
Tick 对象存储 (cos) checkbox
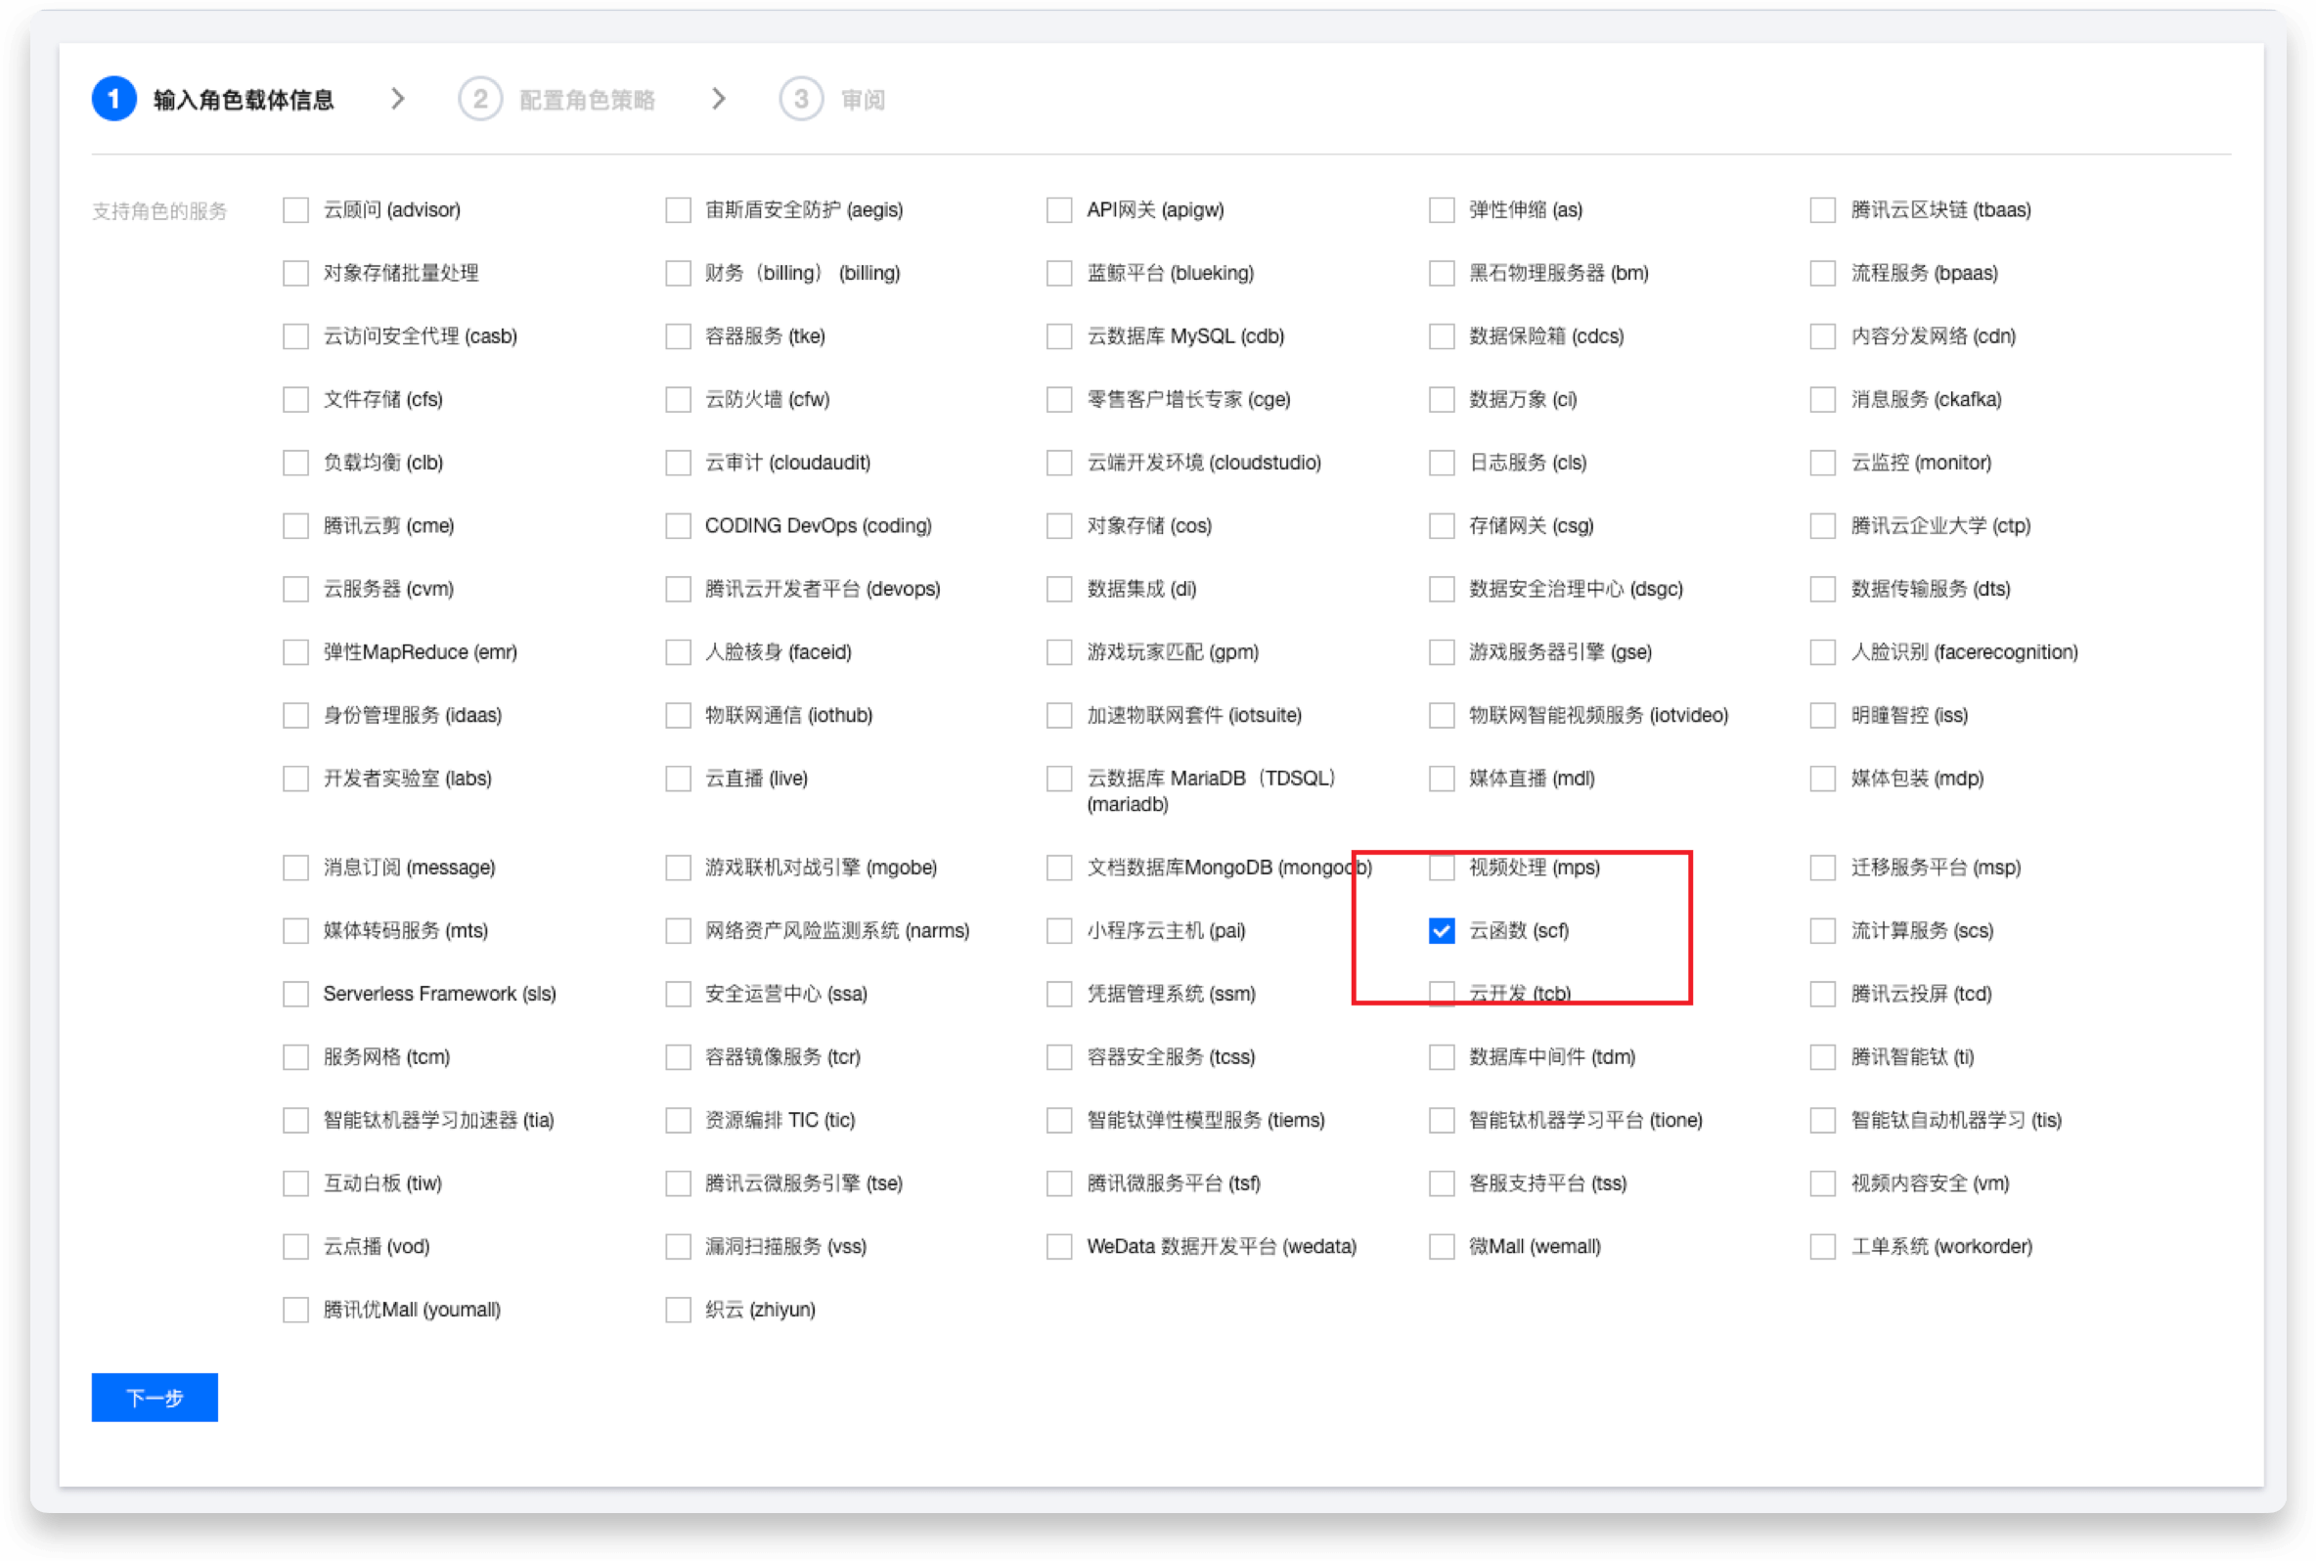(1059, 525)
